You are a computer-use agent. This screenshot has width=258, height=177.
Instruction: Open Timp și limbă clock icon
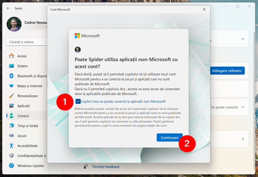coord(12,126)
